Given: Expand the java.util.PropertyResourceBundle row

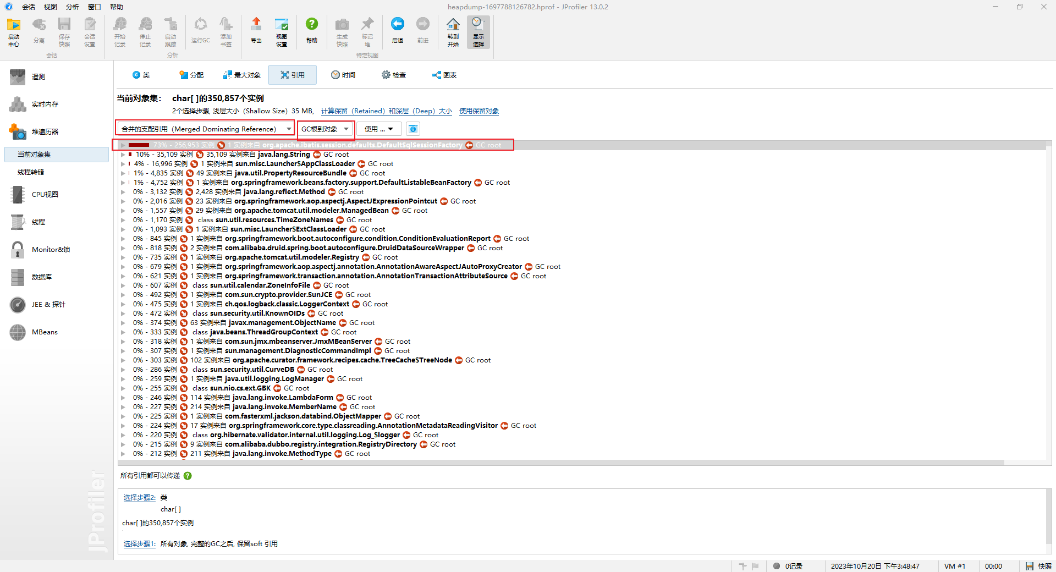Looking at the screenshot, I should (x=123, y=173).
